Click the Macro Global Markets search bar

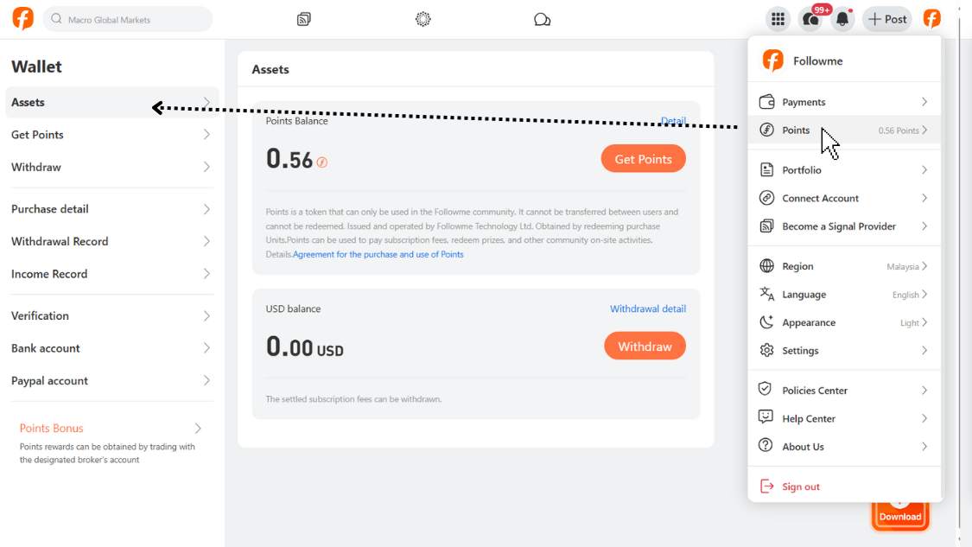pos(127,17)
